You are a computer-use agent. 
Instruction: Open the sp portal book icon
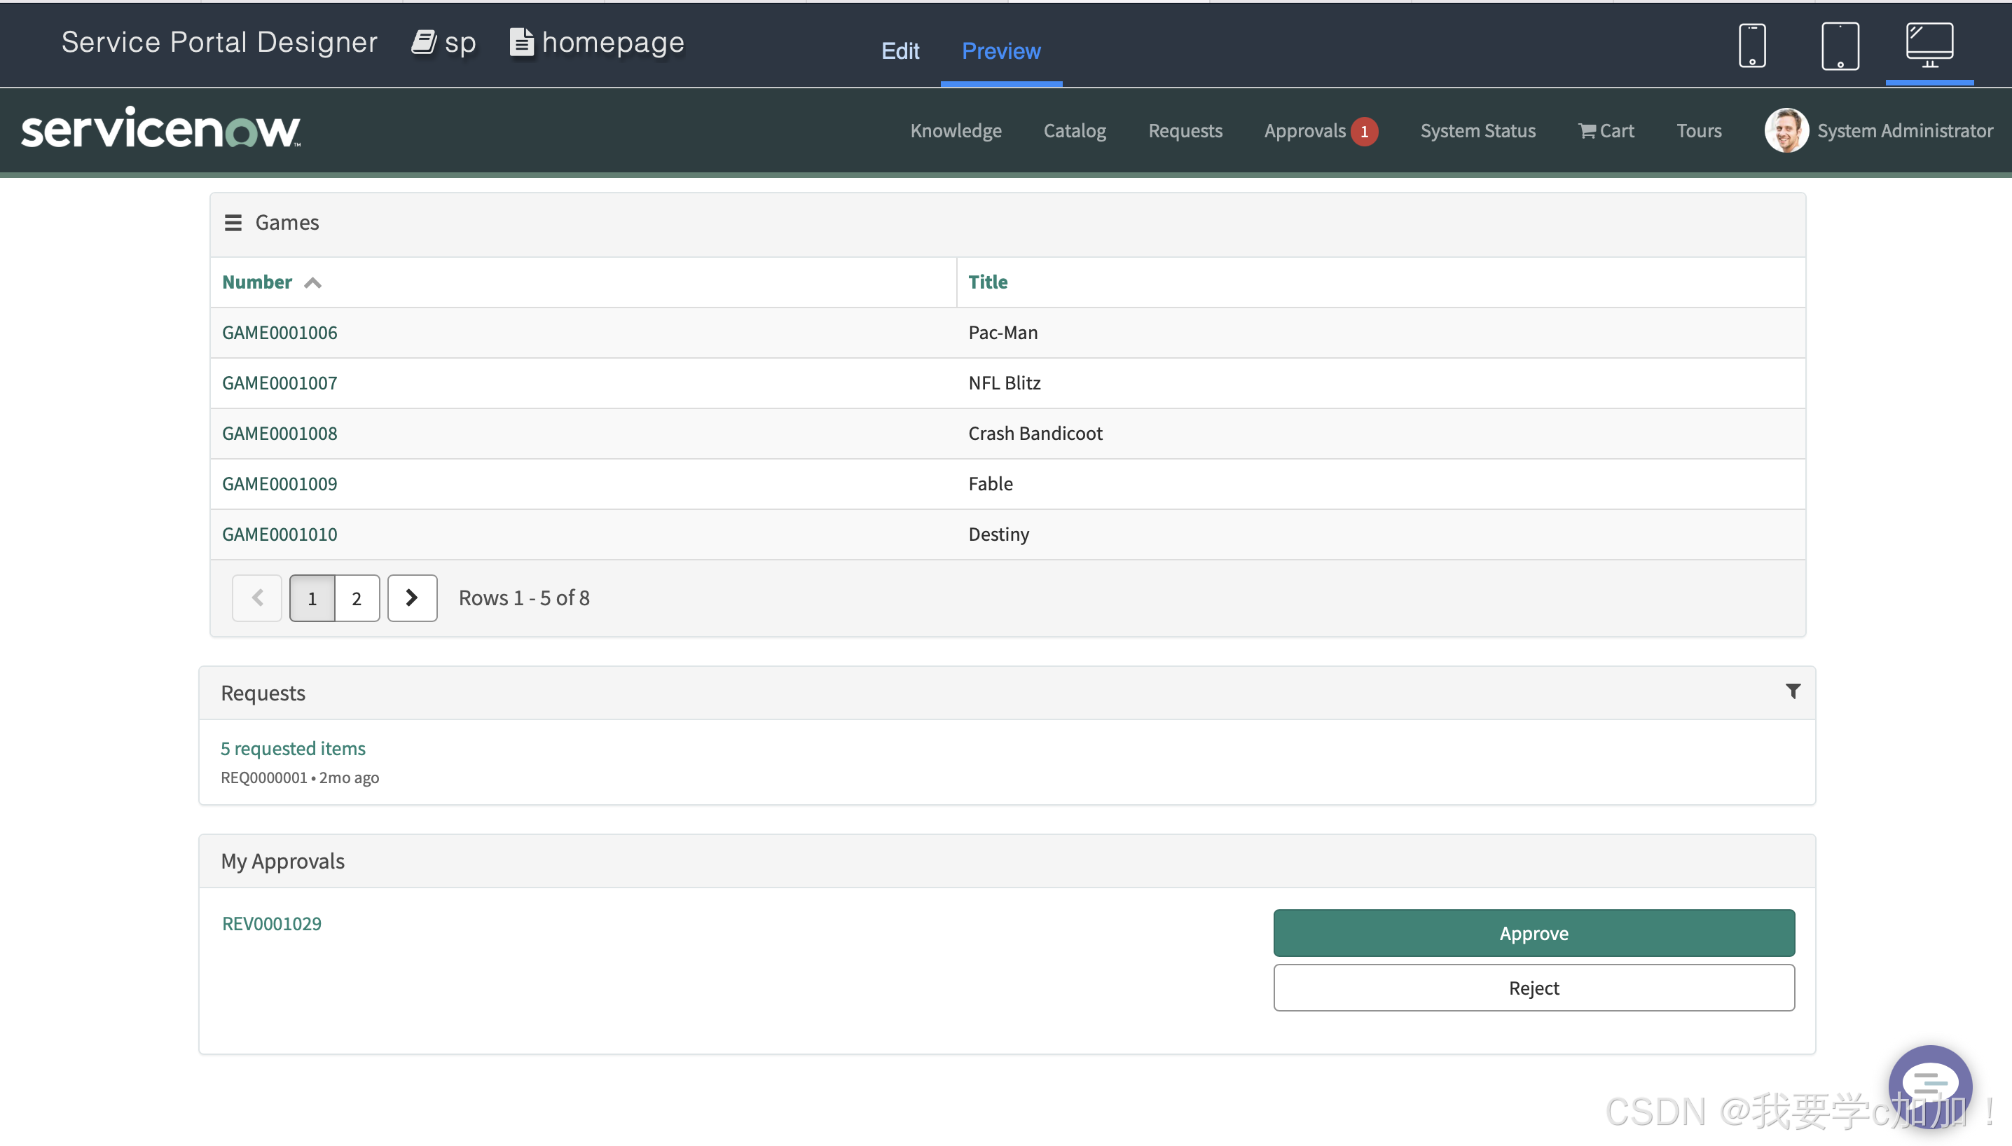(x=424, y=43)
